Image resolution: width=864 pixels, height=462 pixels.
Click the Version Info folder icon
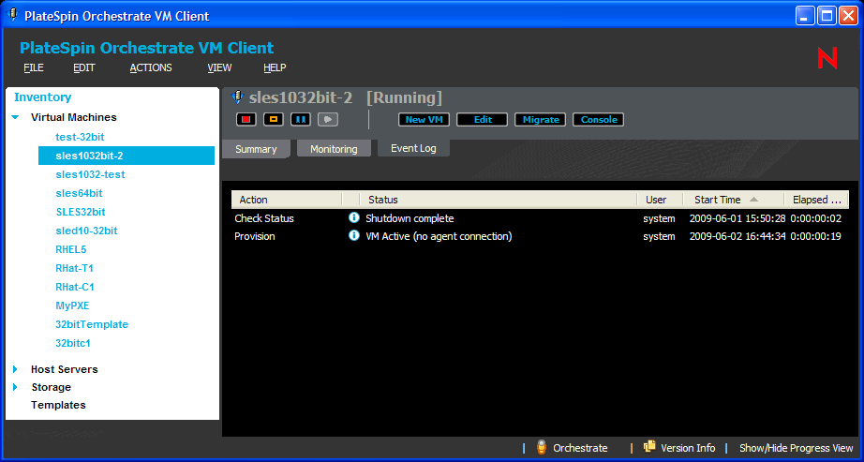tap(649, 447)
